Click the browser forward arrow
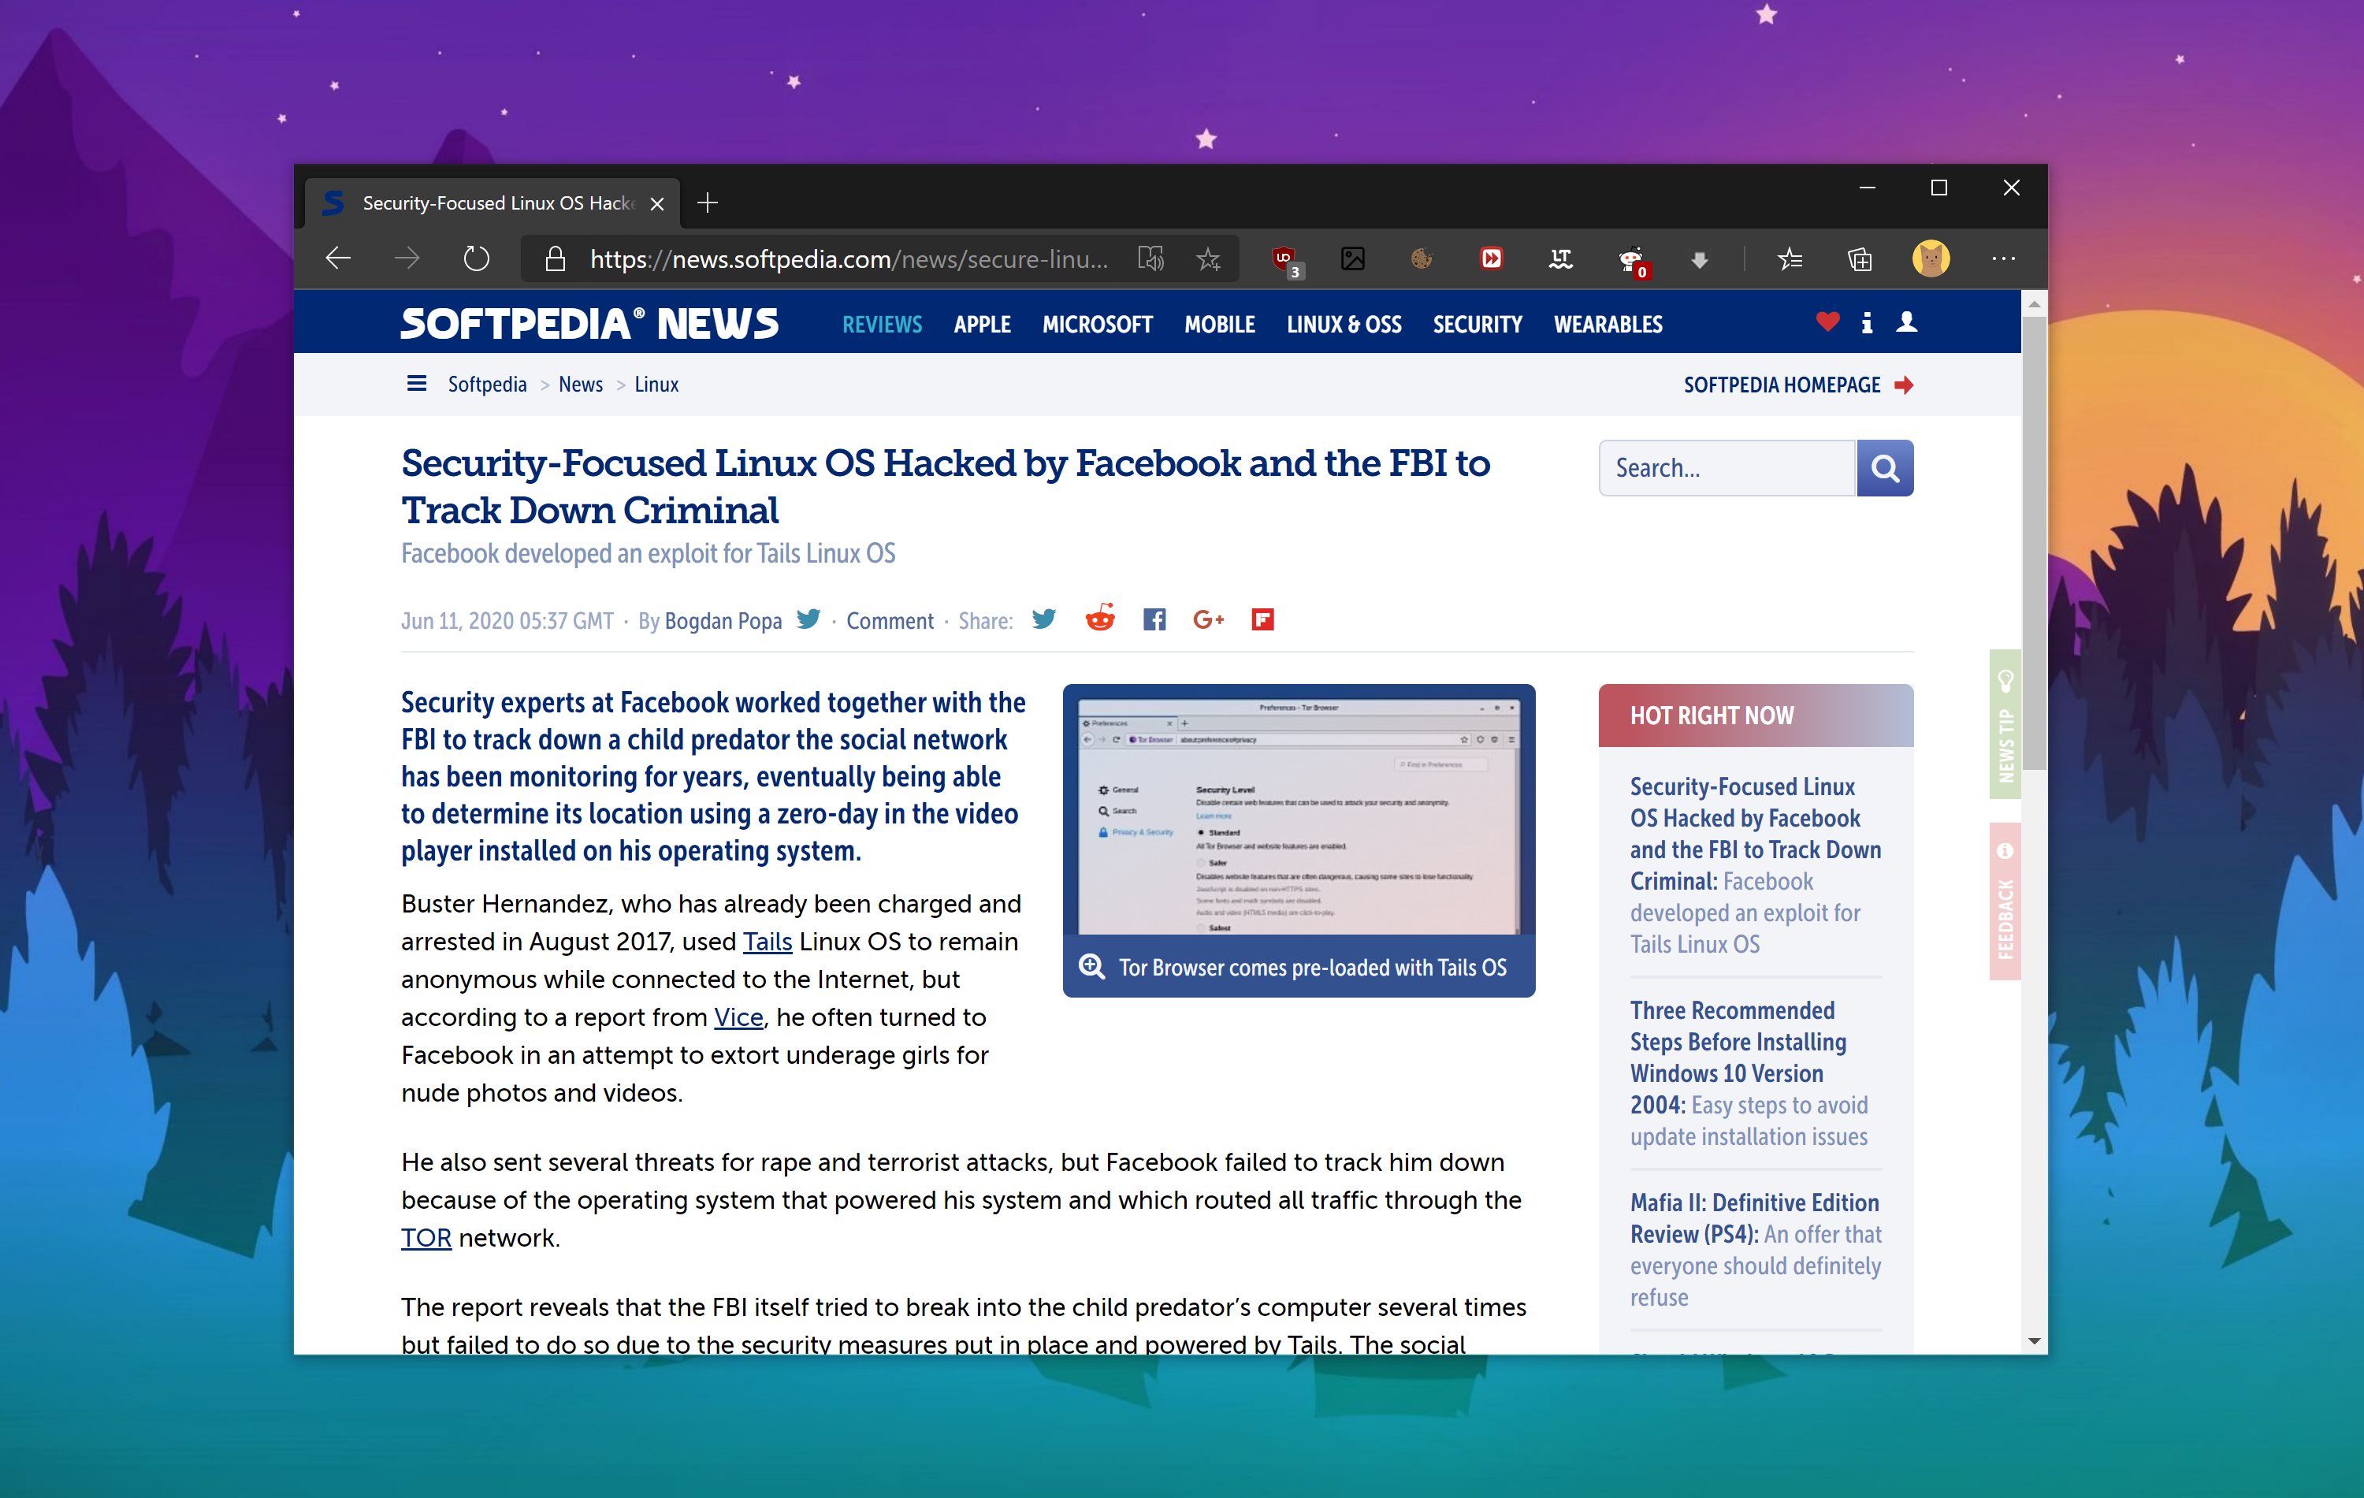2364x1498 pixels. 407,259
